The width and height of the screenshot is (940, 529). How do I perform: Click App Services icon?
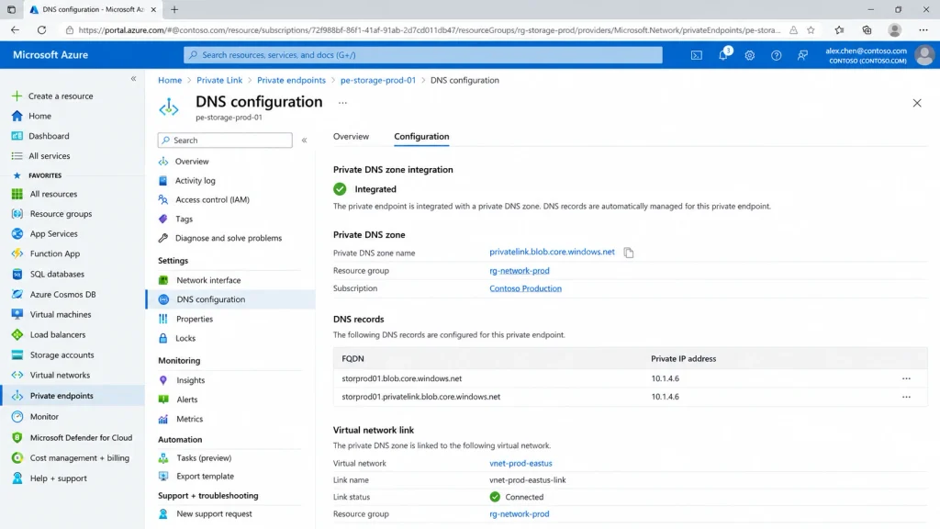pyautogui.click(x=17, y=234)
